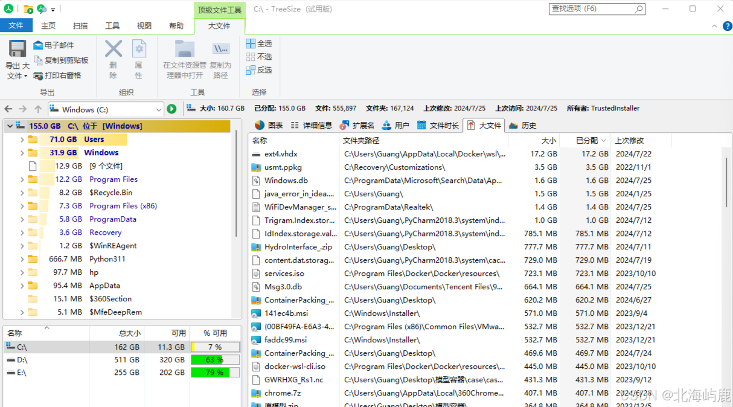Expand the Program Files folder node
This screenshot has width=733, height=407.
tap(22, 179)
